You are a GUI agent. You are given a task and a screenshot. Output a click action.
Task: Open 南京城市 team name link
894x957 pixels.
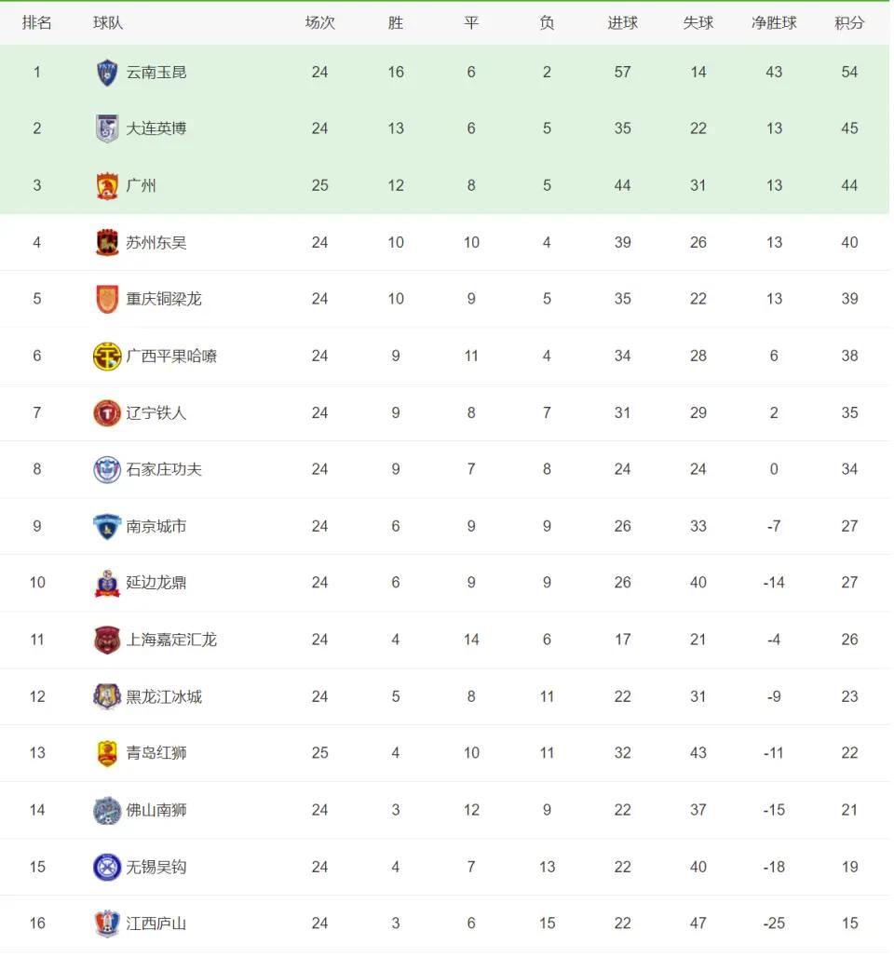tap(156, 526)
